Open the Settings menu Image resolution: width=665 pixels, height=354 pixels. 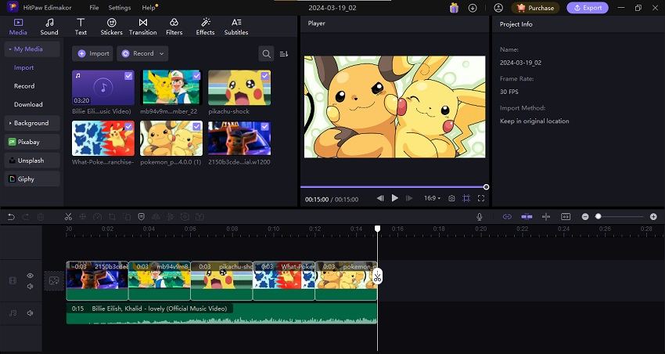coord(120,8)
